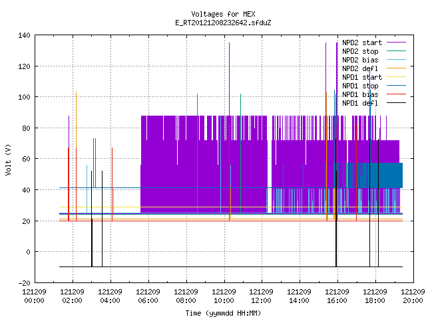The image size is (426, 319).
Task: Select the NPD2 stop legend entry
Action: point(360,51)
